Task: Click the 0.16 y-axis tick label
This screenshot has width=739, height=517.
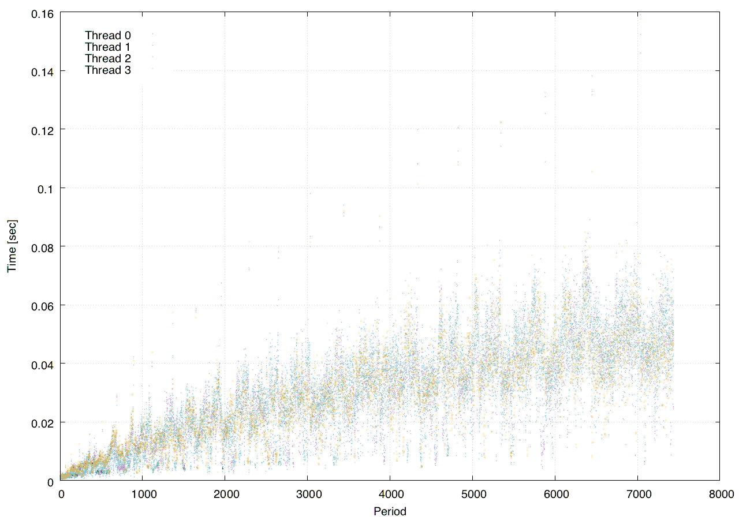Action: click(42, 13)
